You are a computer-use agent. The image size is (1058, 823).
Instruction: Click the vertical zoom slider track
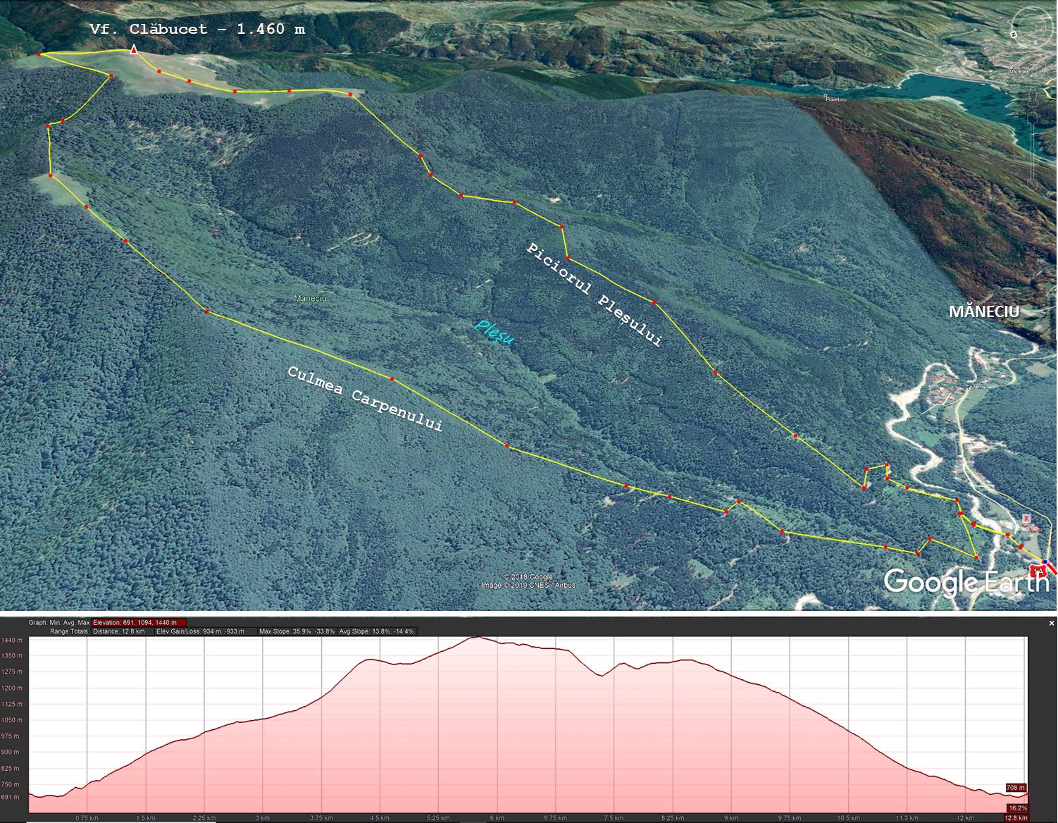click(x=1033, y=151)
